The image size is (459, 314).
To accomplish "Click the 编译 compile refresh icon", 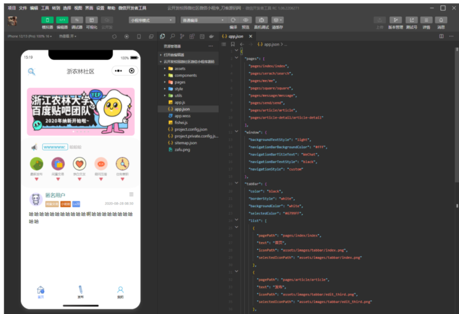I will 233,20.
